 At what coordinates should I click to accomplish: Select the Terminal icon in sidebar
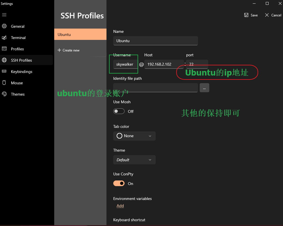(4, 38)
